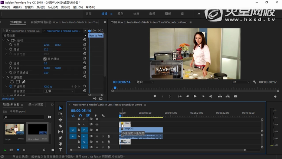Select the Type tool
The width and height of the screenshot is (282, 159).
click(60, 150)
